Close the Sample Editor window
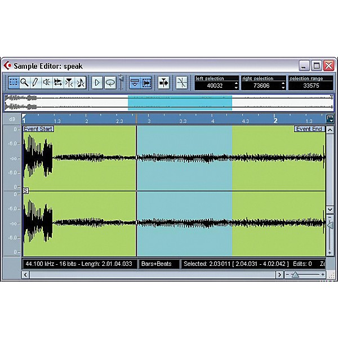 click(329, 65)
